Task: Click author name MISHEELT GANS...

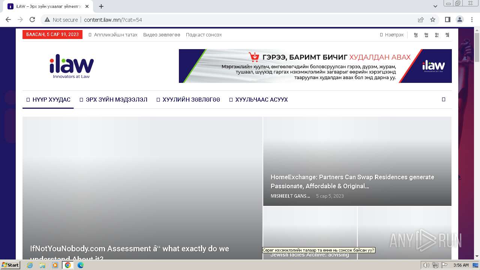Action: 290,196
